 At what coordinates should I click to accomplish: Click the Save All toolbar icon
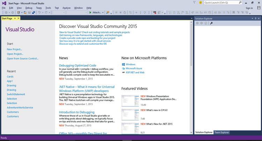coord(34,13)
